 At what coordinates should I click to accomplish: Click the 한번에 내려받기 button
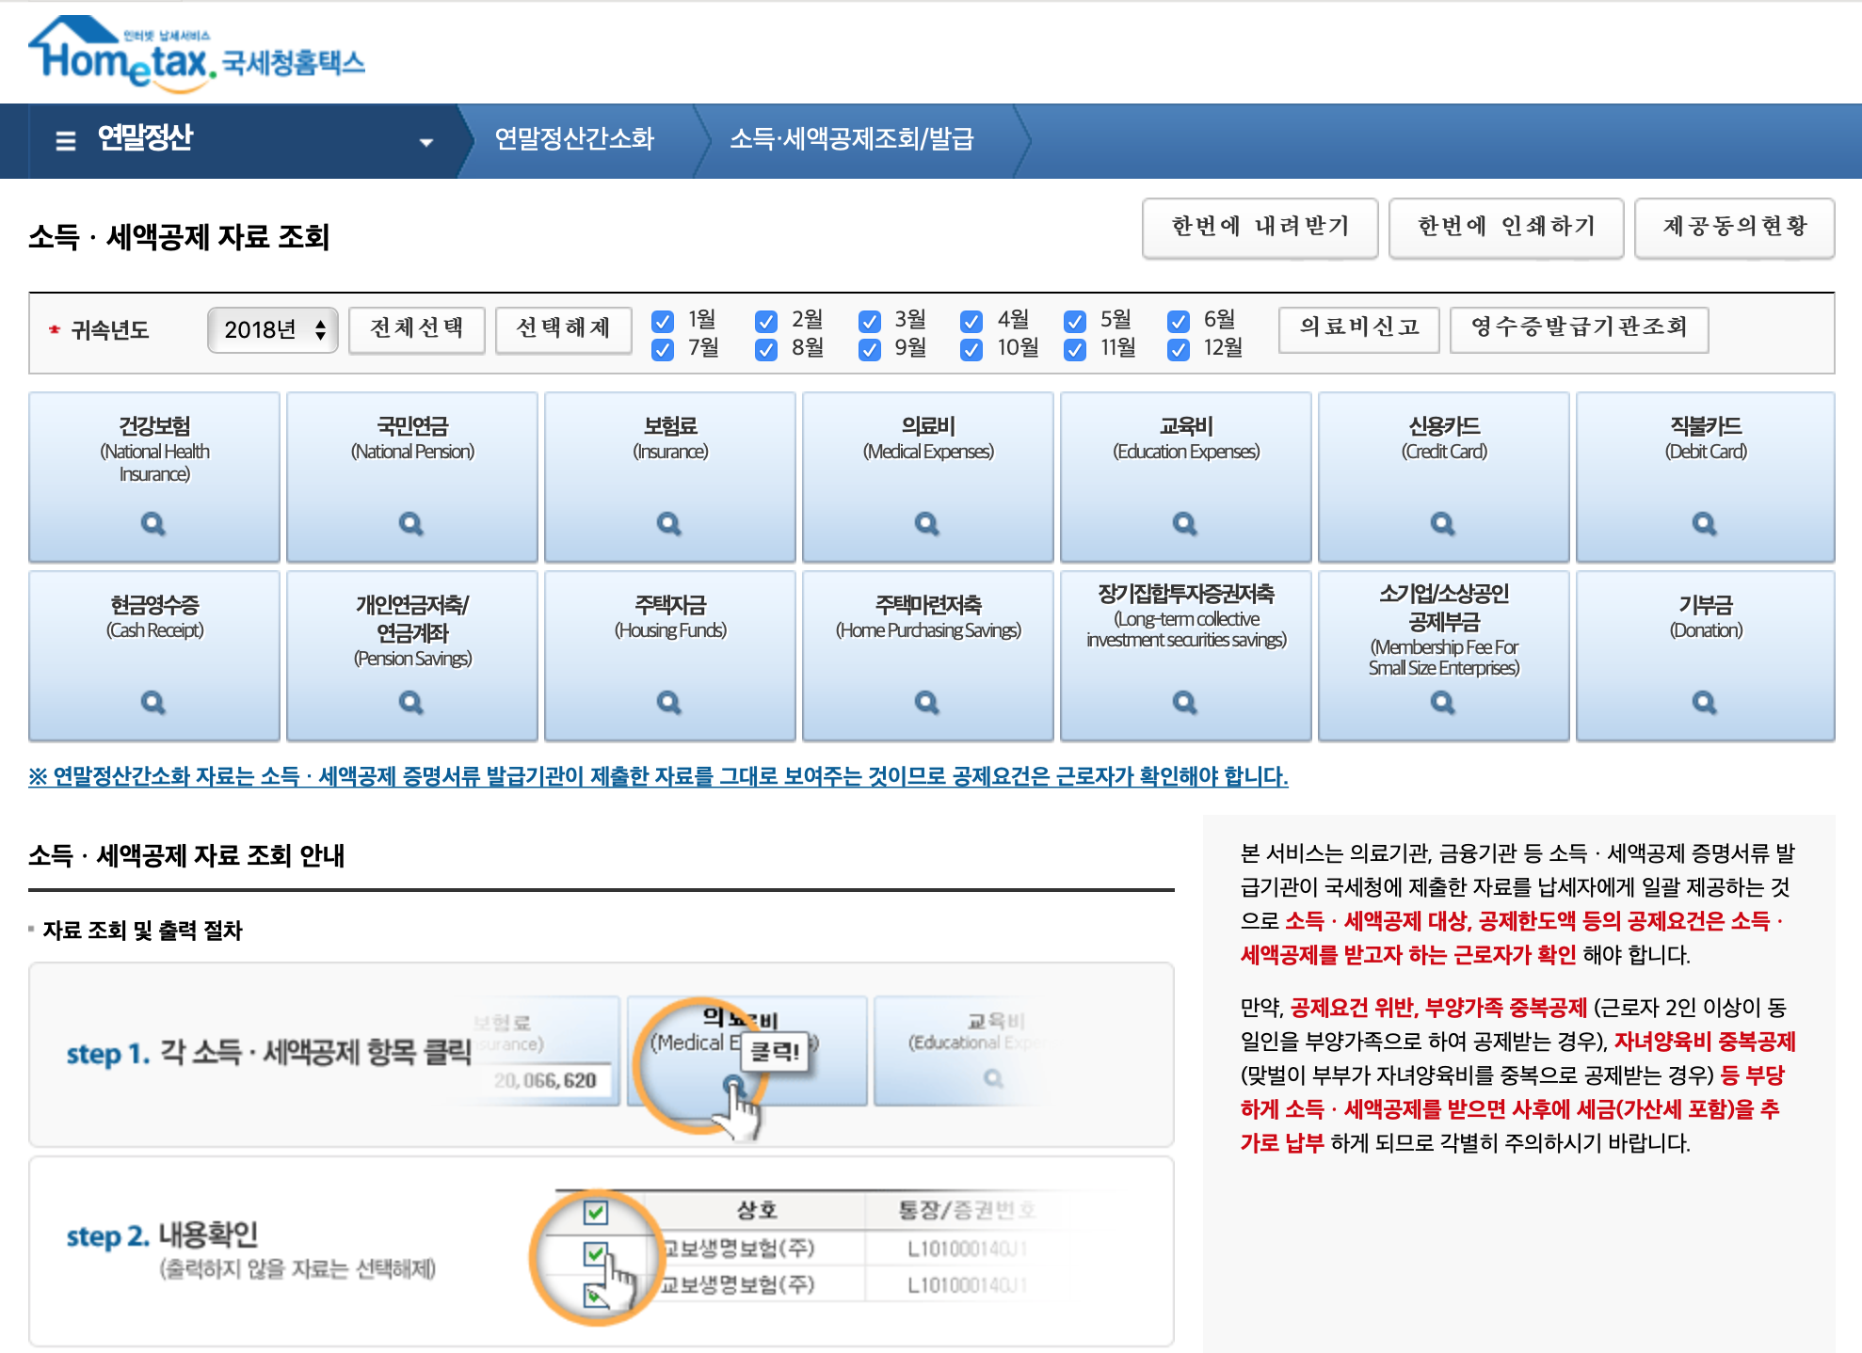pyautogui.click(x=1260, y=227)
